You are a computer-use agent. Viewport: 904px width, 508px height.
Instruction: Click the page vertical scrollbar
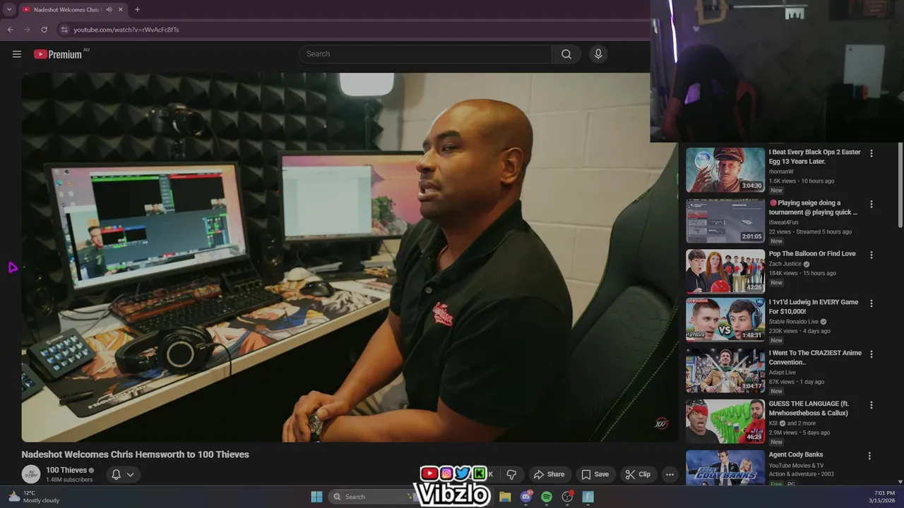click(900, 185)
